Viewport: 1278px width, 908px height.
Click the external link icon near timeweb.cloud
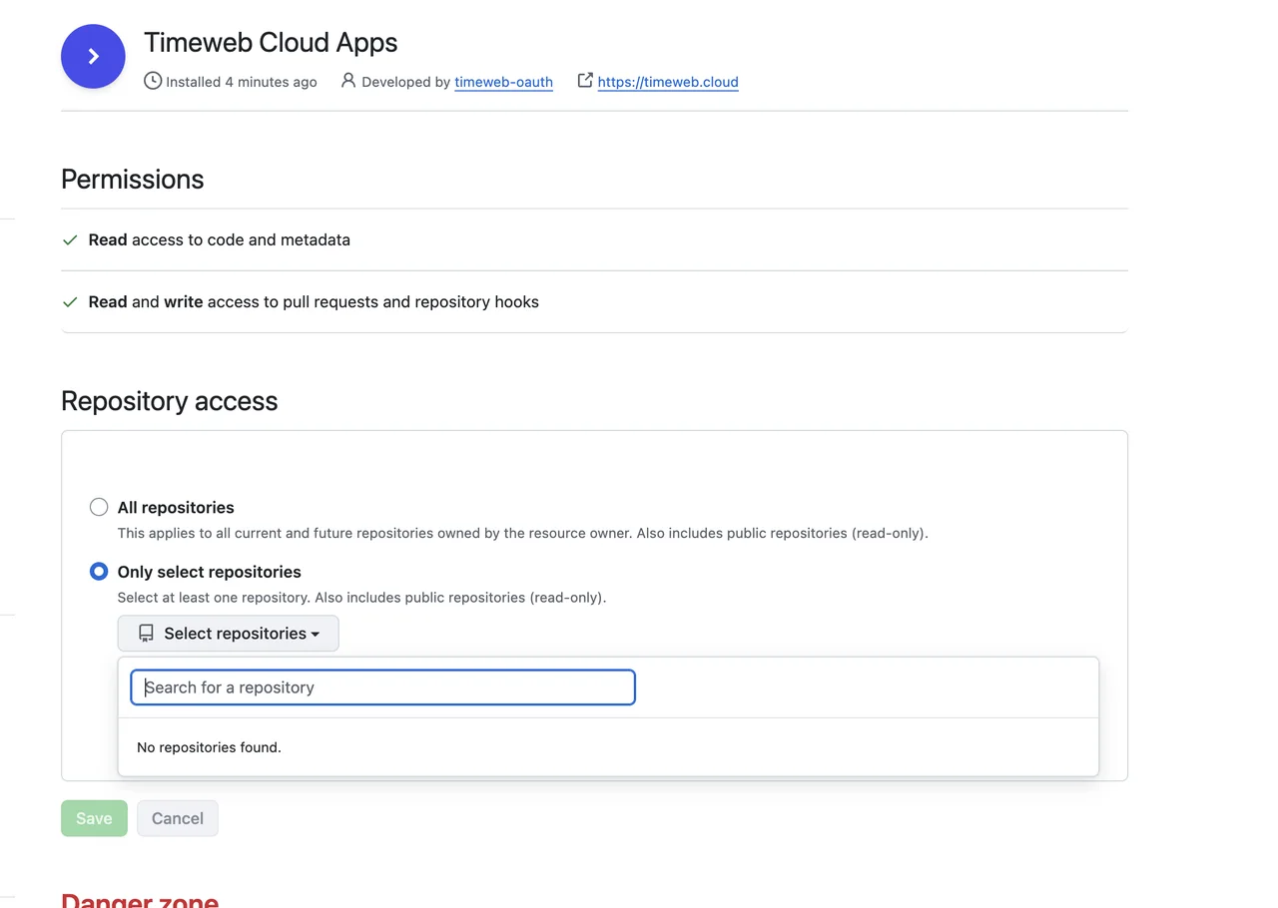click(x=585, y=80)
